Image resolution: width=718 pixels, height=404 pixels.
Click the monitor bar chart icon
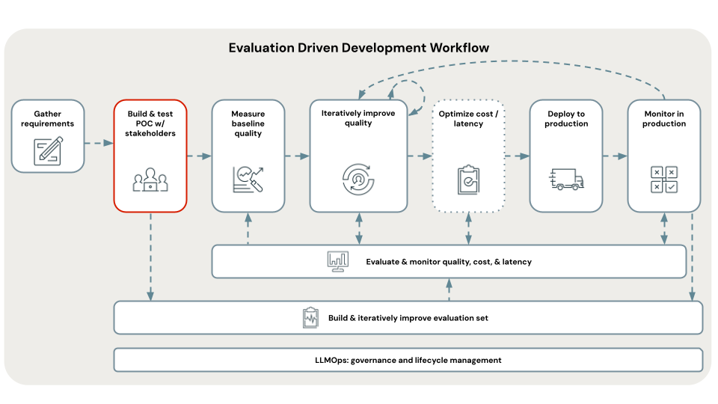pos(337,261)
